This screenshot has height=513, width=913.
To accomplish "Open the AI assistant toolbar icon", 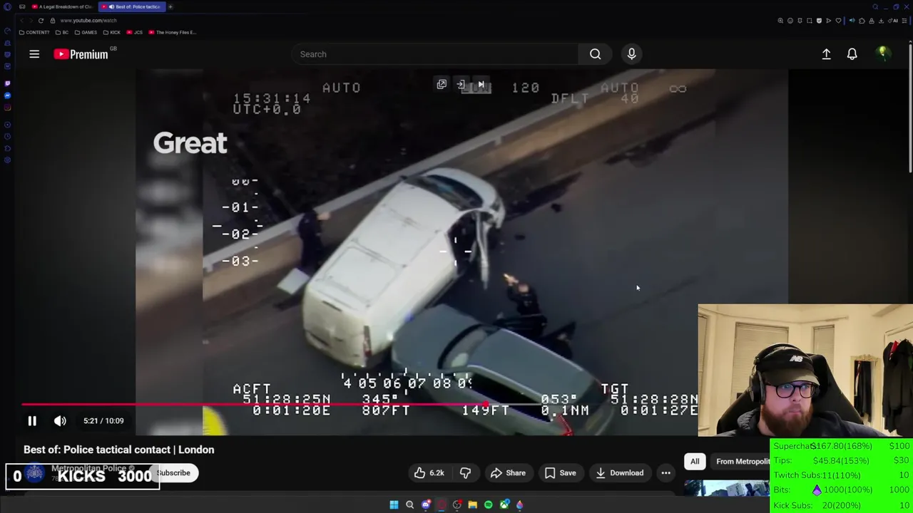I will 892,21.
